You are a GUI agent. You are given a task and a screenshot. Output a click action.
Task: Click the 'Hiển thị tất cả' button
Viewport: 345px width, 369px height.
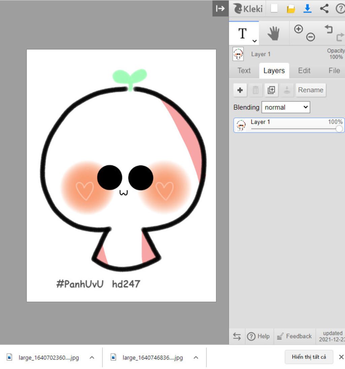[x=309, y=357]
